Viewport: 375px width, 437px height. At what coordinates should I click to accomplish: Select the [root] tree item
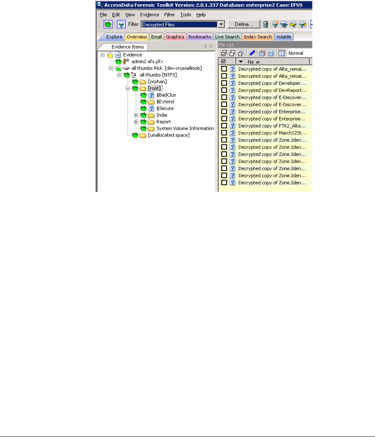coord(154,88)
